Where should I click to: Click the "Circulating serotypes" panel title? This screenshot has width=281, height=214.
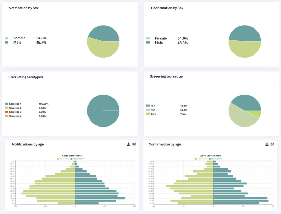click(26, 77)
